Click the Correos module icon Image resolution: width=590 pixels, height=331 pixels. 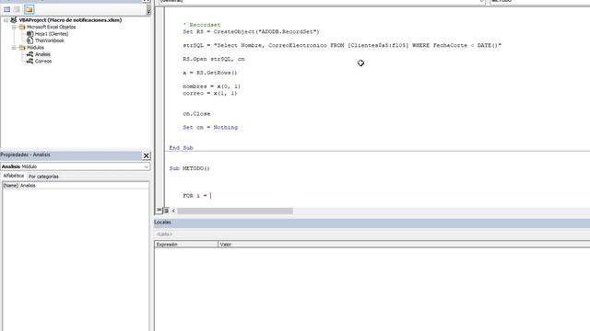click(29, 62)
